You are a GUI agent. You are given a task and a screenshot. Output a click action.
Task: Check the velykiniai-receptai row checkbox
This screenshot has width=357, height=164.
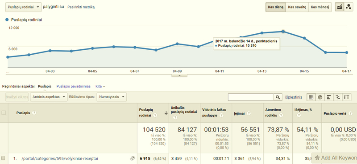click(x=3, y=158)
